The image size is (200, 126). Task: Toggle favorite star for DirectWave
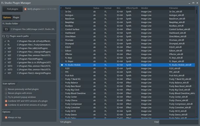pos(62,37)
